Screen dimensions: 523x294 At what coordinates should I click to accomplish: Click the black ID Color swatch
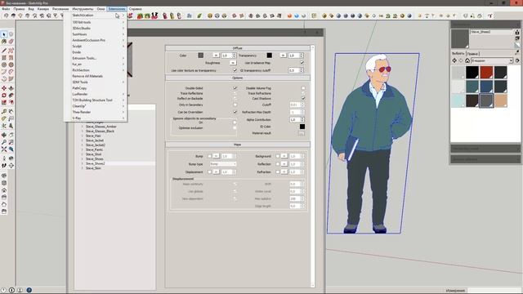tap(302, 127)
